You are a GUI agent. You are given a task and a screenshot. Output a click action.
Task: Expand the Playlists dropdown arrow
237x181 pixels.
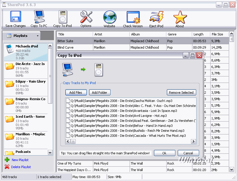coord(38,36)
